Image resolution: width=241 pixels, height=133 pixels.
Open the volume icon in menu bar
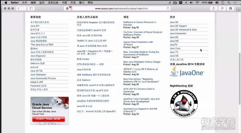click(191, 3)
